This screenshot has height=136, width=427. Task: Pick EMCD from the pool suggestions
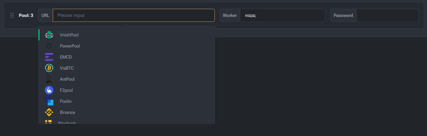click(x=126, y=57)
